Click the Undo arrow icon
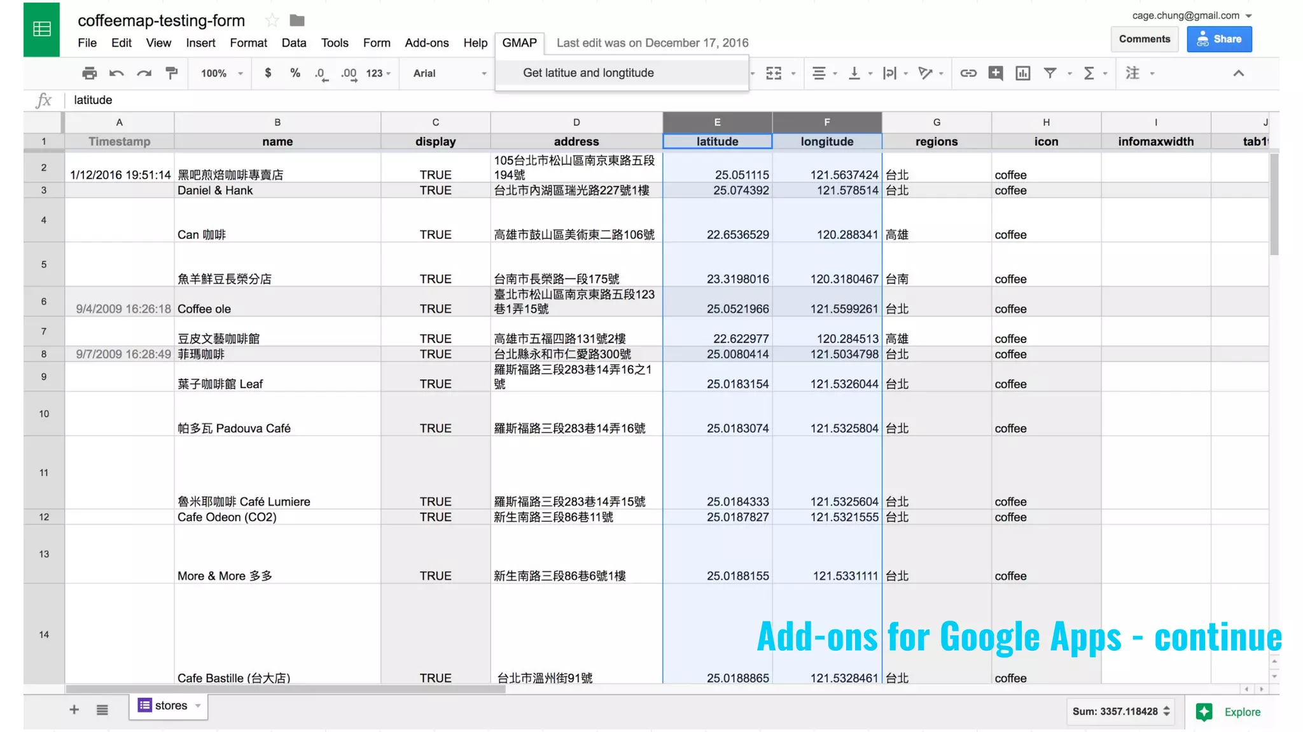Screen dimensions: 1303x732 pos(116,73)
